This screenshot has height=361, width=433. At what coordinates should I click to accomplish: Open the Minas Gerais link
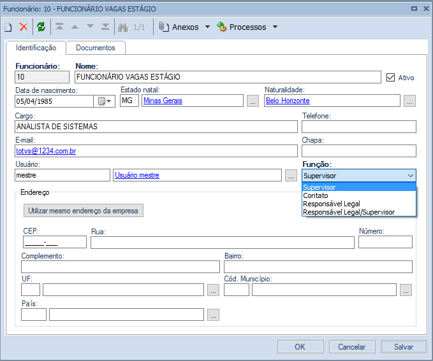163,101
